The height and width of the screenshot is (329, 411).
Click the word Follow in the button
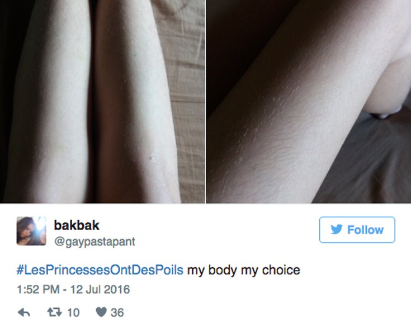click(365, 230)
